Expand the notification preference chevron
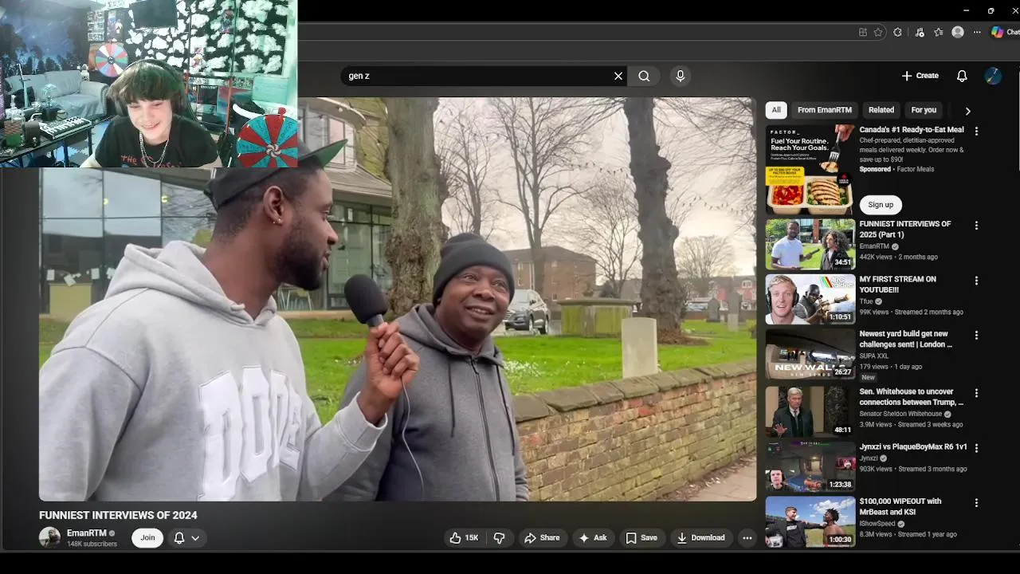Screen dimensions: 1020x574 [194, 538]
